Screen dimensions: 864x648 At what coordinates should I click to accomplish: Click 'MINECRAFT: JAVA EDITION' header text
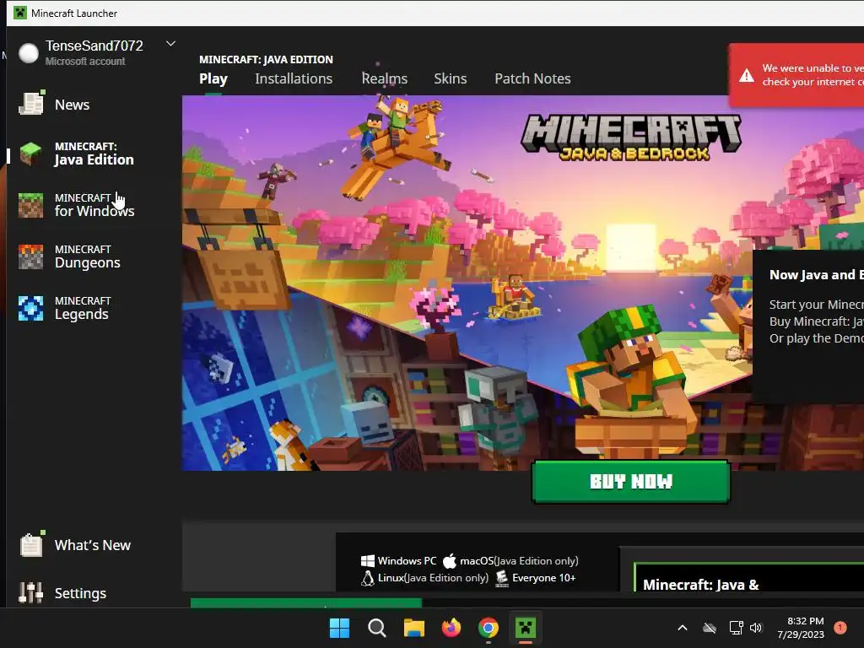(266, 60)
